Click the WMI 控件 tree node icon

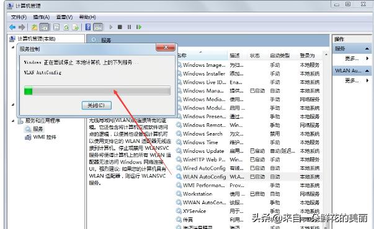28,137
